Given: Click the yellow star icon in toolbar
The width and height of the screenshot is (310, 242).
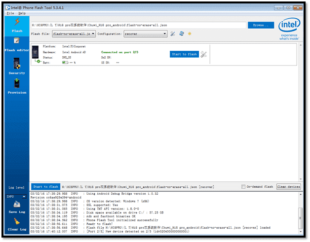Looking at the screenshot, I should tap(190, 34).
